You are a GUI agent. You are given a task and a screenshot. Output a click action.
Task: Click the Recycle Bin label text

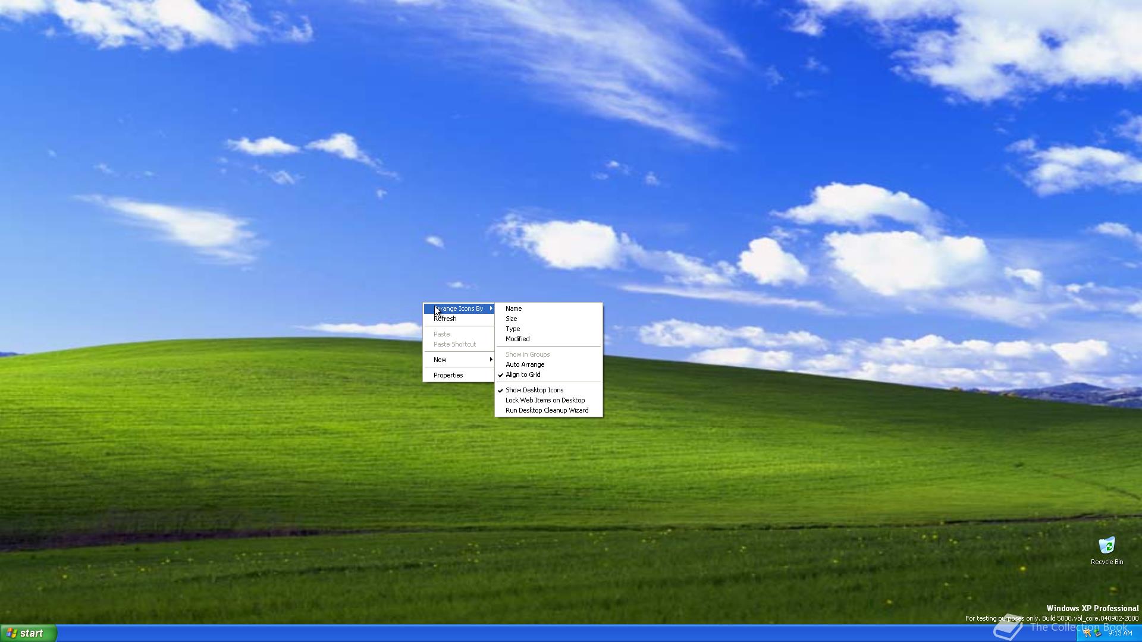pos(1106,562)
